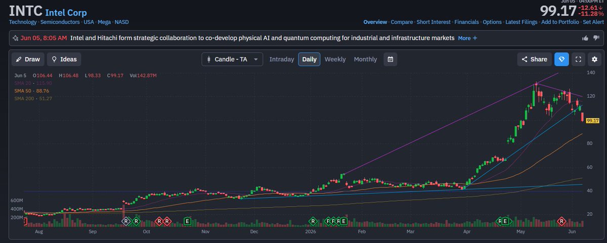View Short Interest data
The image size is (607, 243).
[x=433, y=22]
